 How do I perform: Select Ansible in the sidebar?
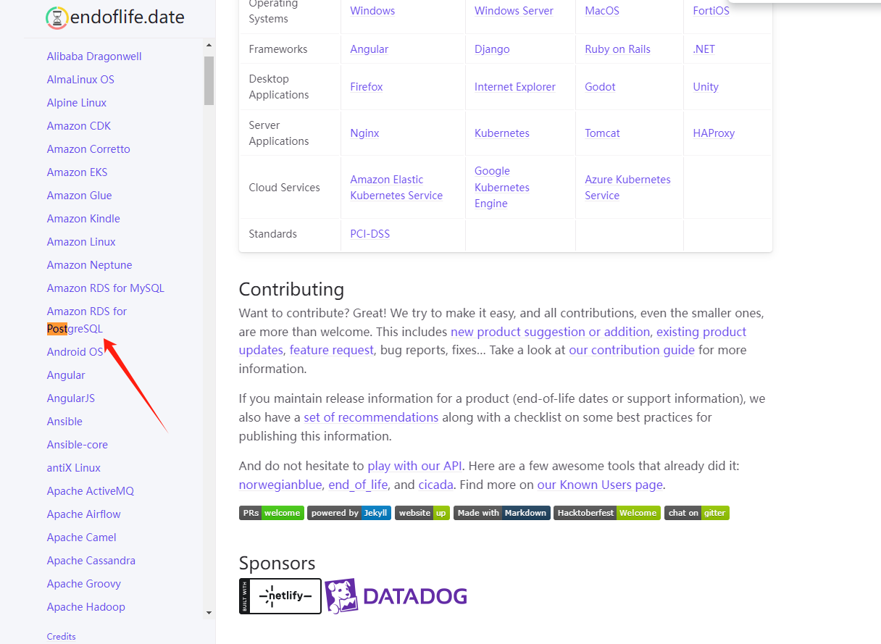tap(64, 422)
